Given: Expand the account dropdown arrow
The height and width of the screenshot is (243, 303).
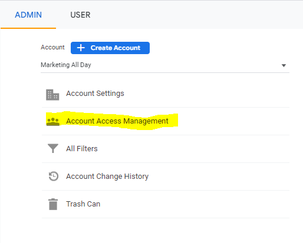Looking at the screenshot, I should (284, 65).
